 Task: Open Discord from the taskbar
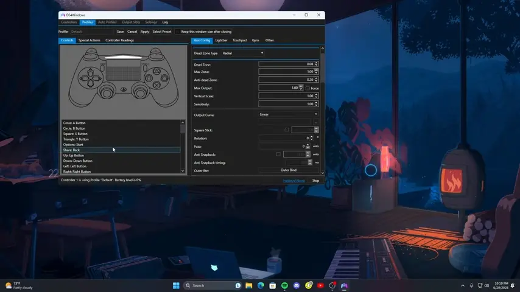click(x=297, y=285)
